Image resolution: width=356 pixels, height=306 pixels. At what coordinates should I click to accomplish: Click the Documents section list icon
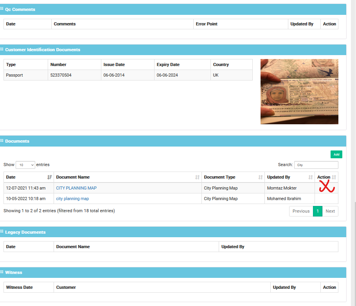point(2,141)
